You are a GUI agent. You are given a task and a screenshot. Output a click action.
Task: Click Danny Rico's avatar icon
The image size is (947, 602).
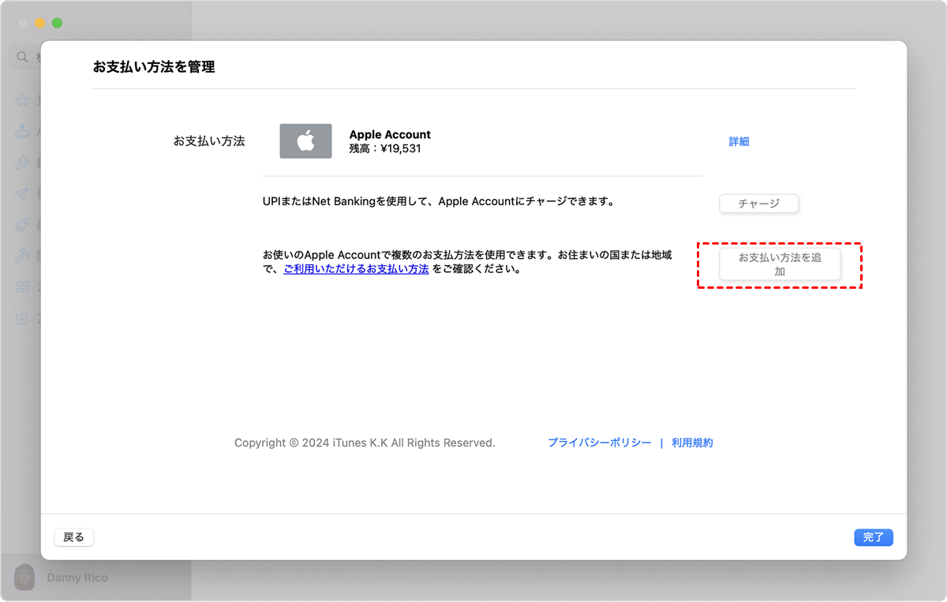click(x=25, y=578)
